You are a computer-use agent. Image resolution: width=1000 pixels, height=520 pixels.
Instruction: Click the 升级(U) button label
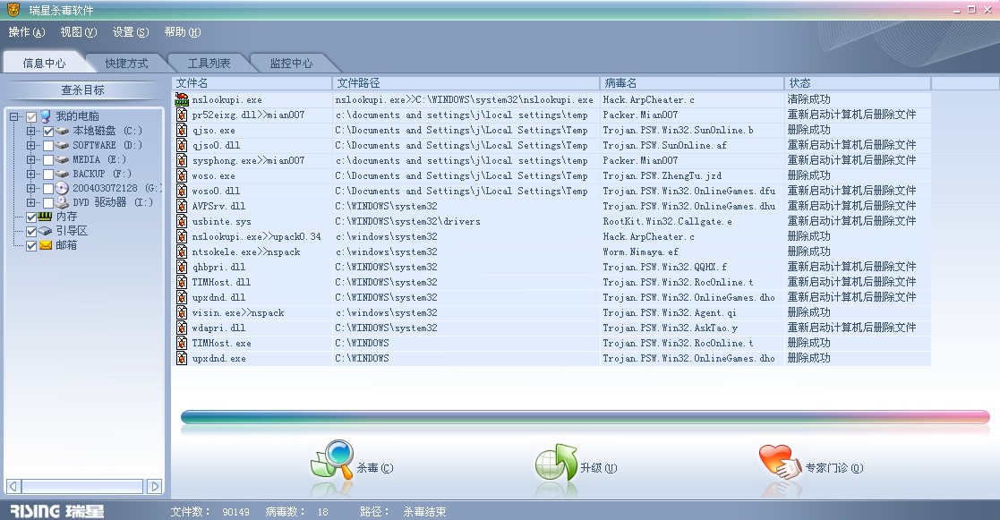pyautogui.click(x=599, y=468)
